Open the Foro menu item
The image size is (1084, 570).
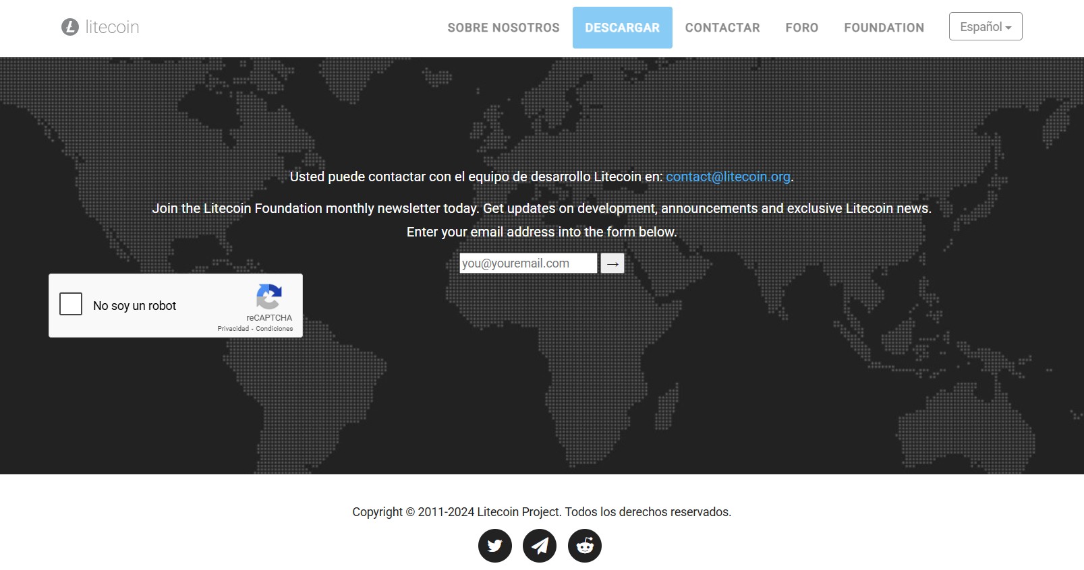(801, 28)
